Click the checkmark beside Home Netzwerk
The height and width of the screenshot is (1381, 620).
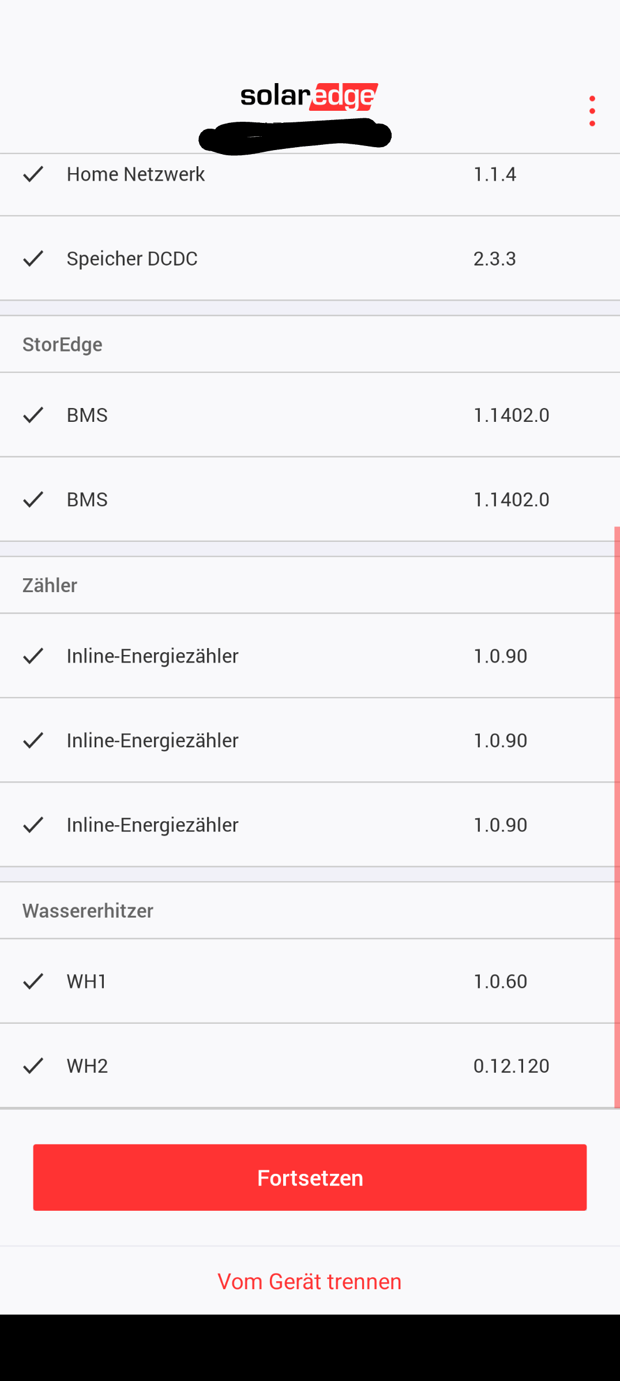coord(33,174)
